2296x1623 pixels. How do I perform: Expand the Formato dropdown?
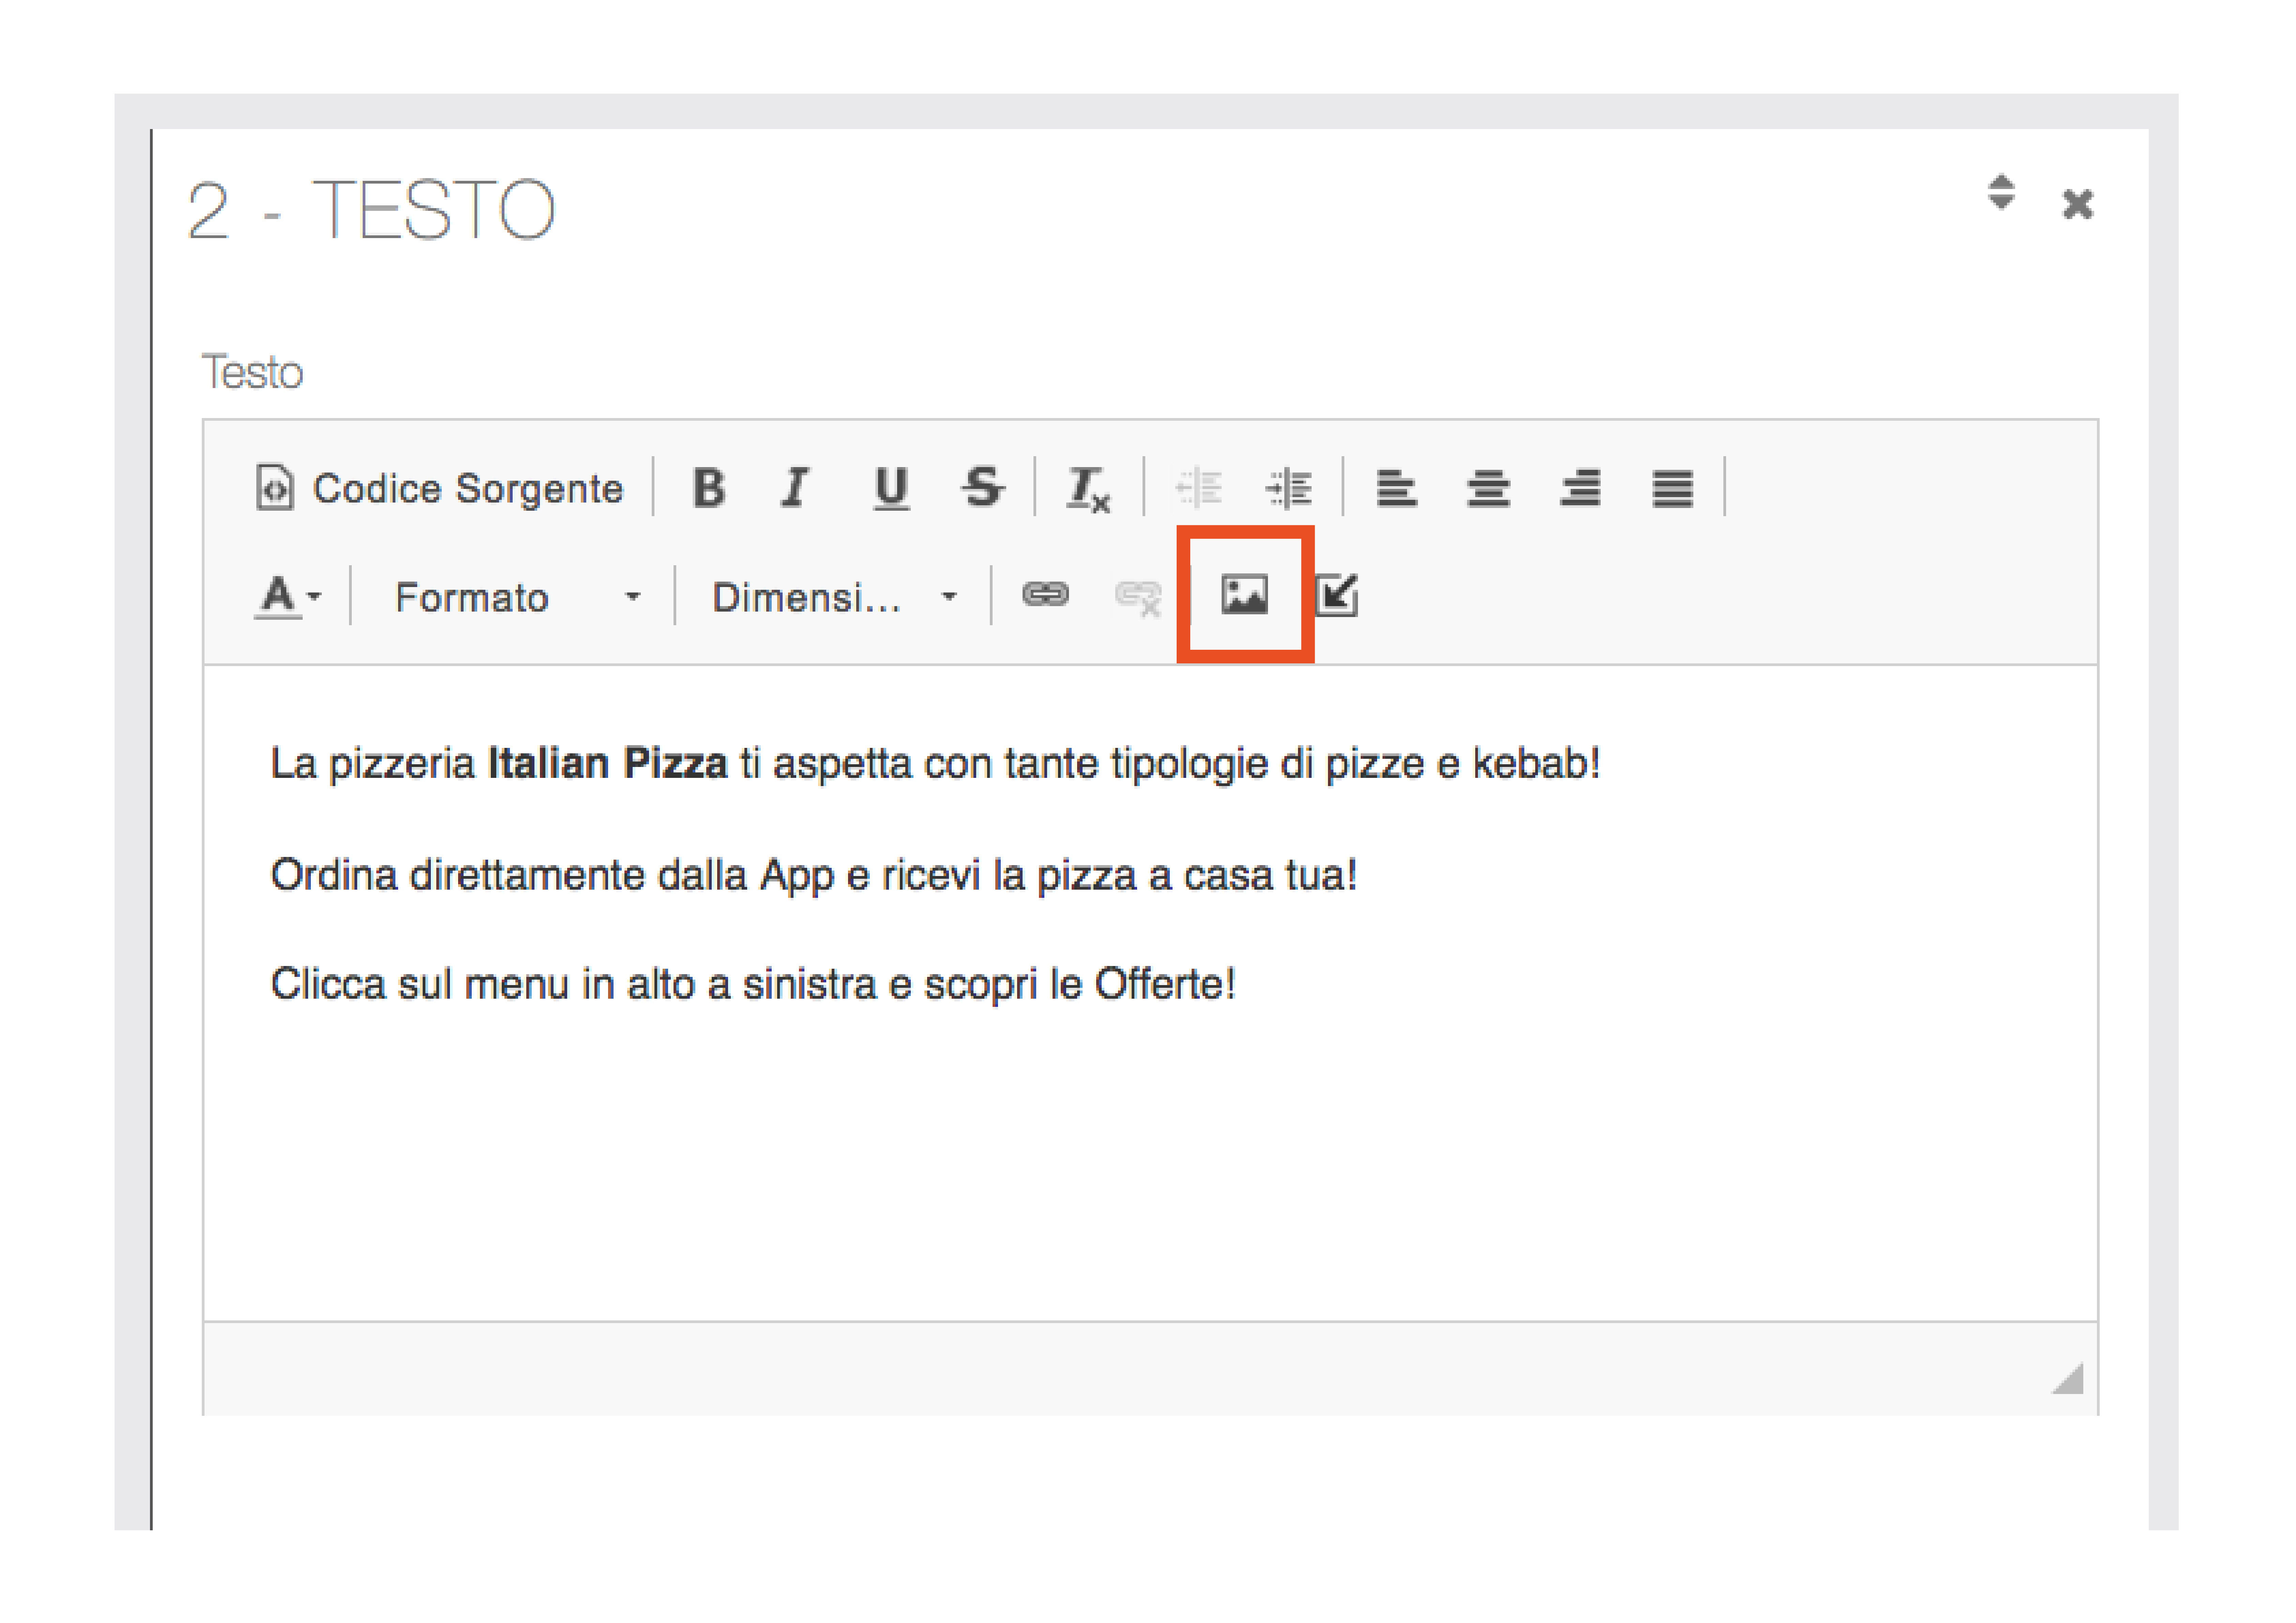[515, 597]
